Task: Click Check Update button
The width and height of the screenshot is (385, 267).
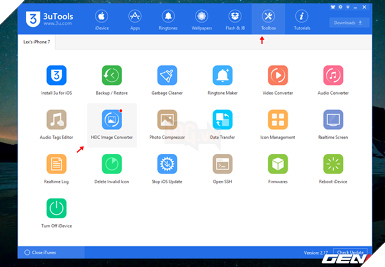Action: pyautogui.click(x=350, y=252)
